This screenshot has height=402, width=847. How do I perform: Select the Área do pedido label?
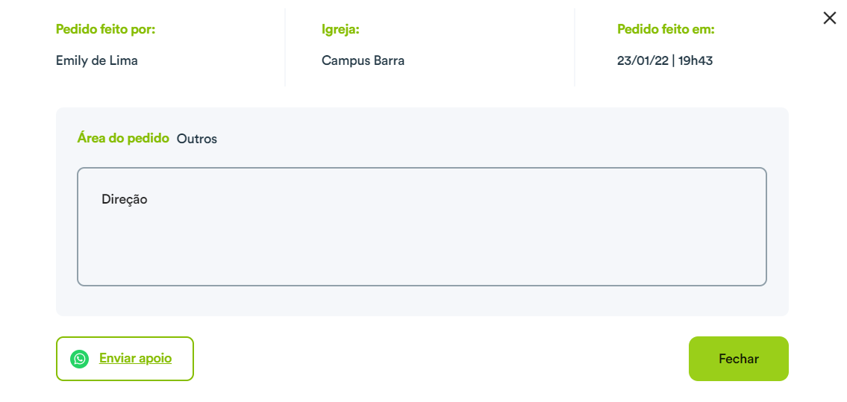(123, 138)
